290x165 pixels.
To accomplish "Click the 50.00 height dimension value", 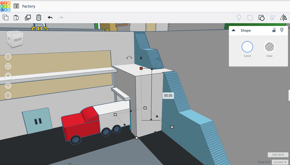I will [x=168, y=96].
